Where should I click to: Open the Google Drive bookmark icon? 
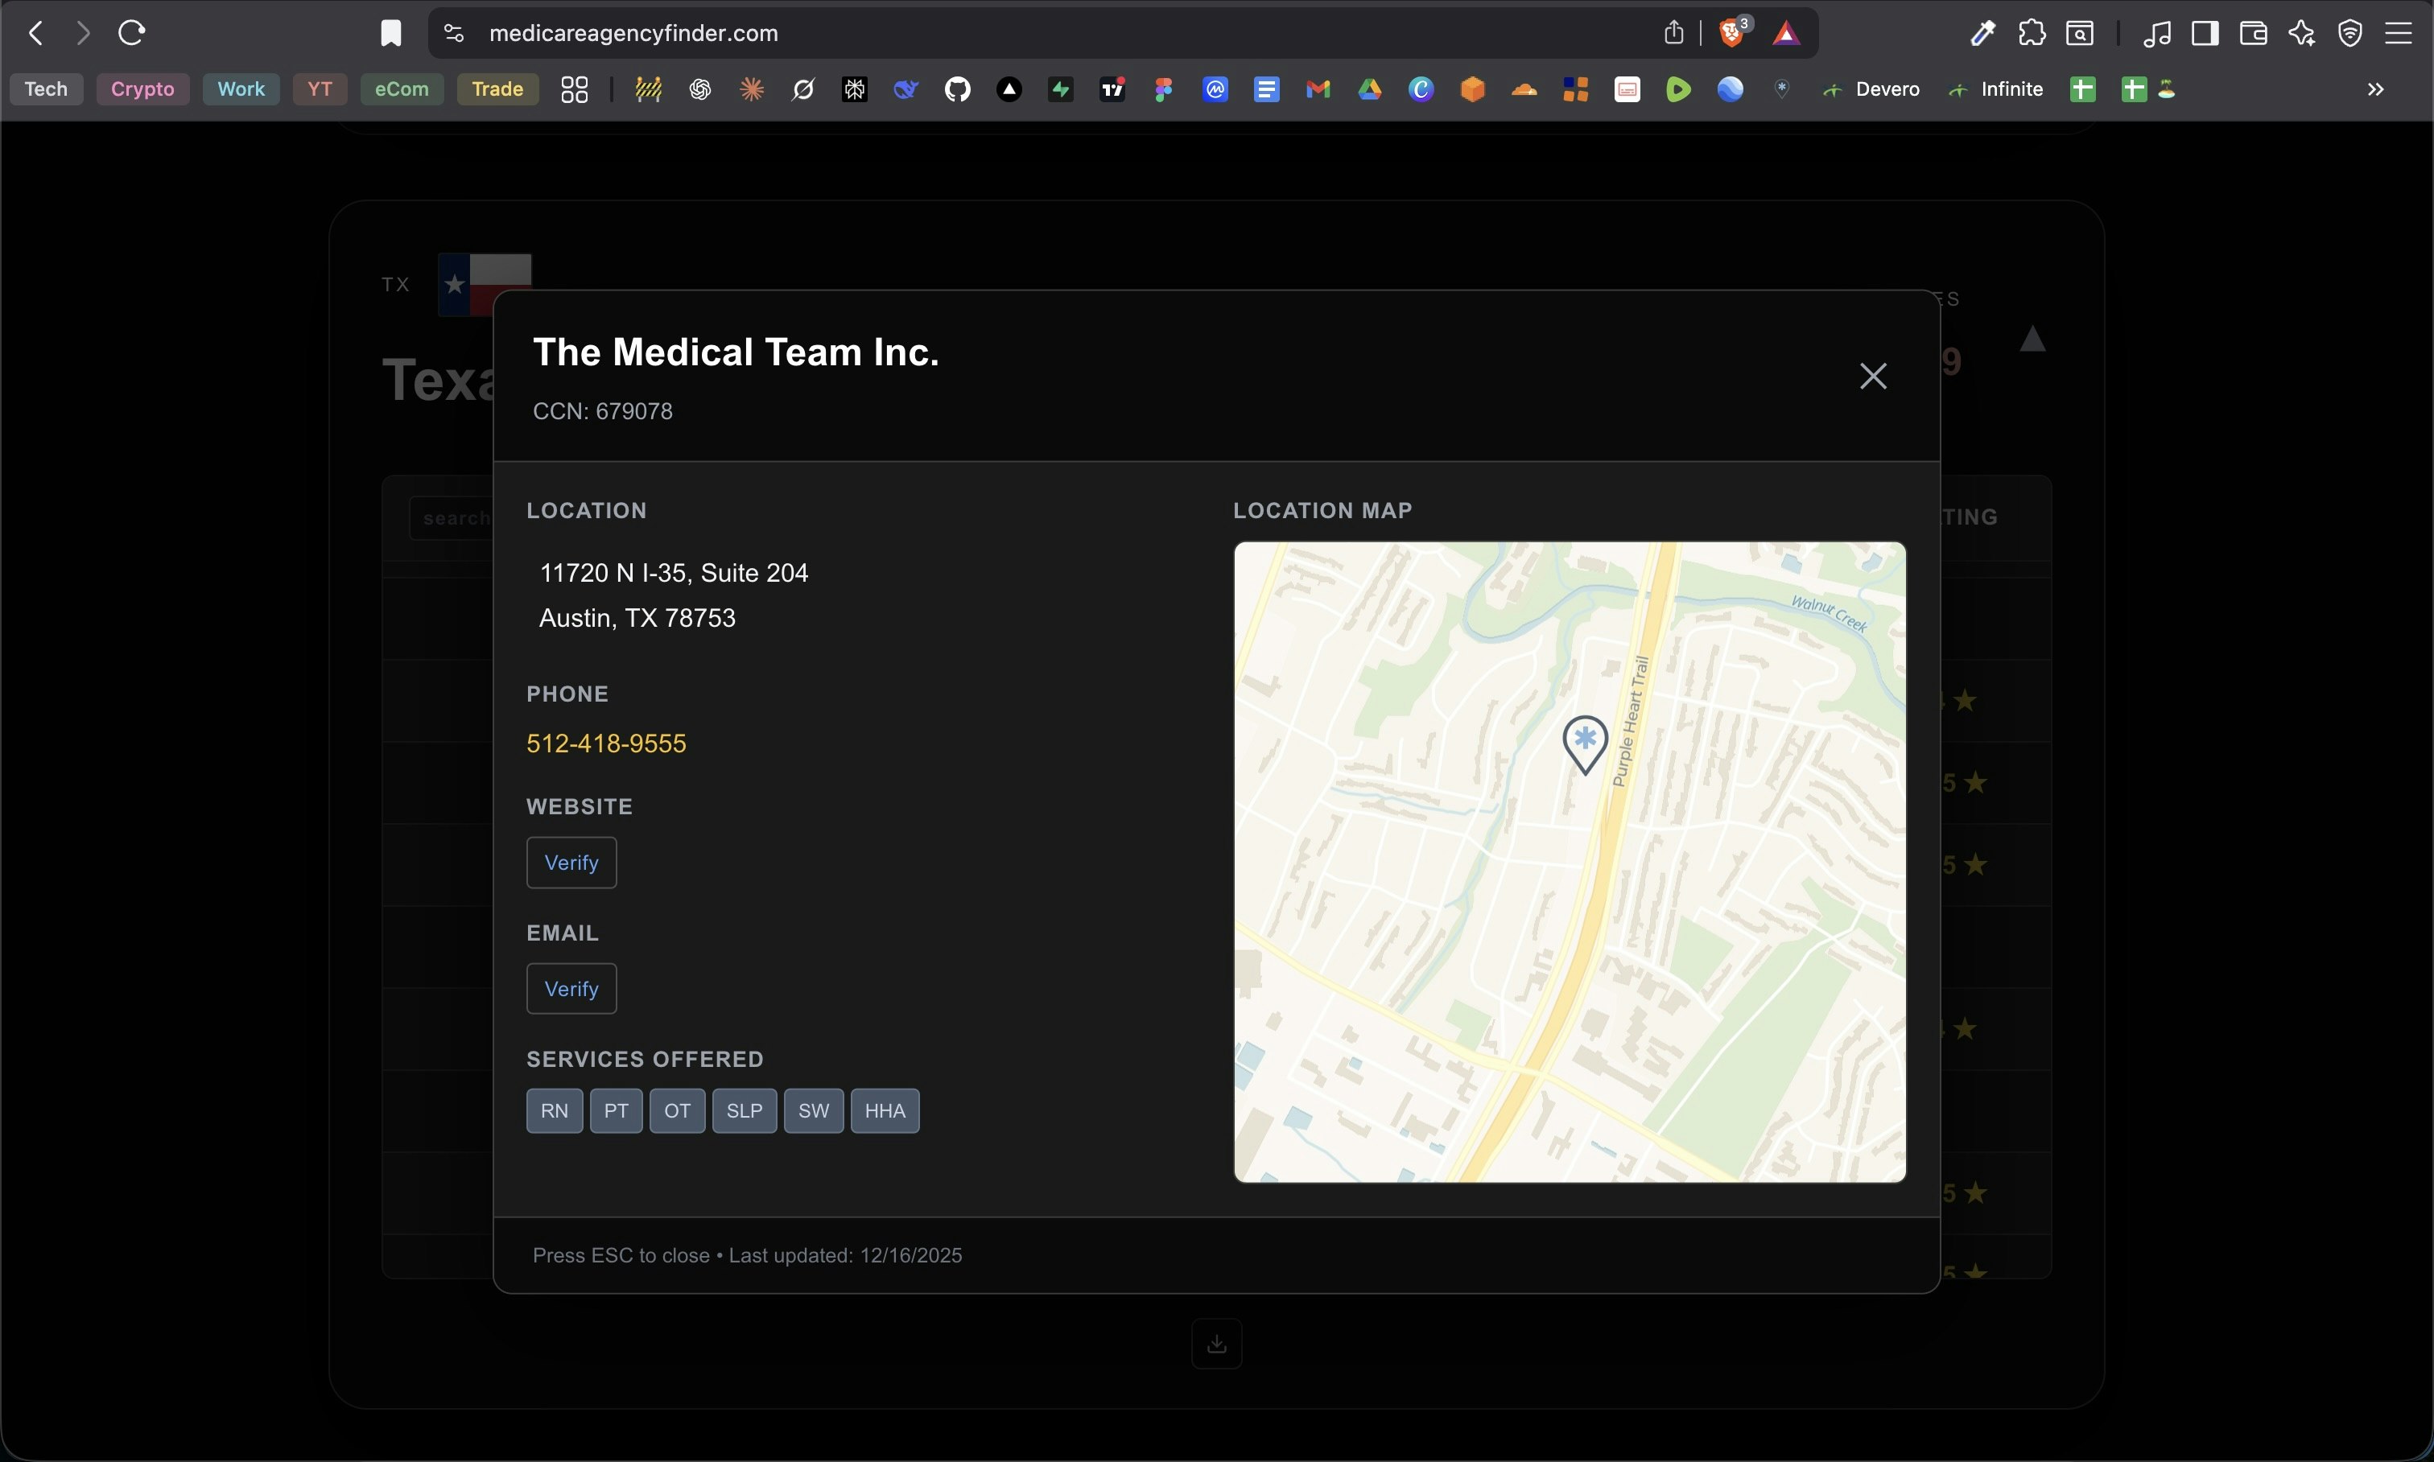(x=1370, y=89)
